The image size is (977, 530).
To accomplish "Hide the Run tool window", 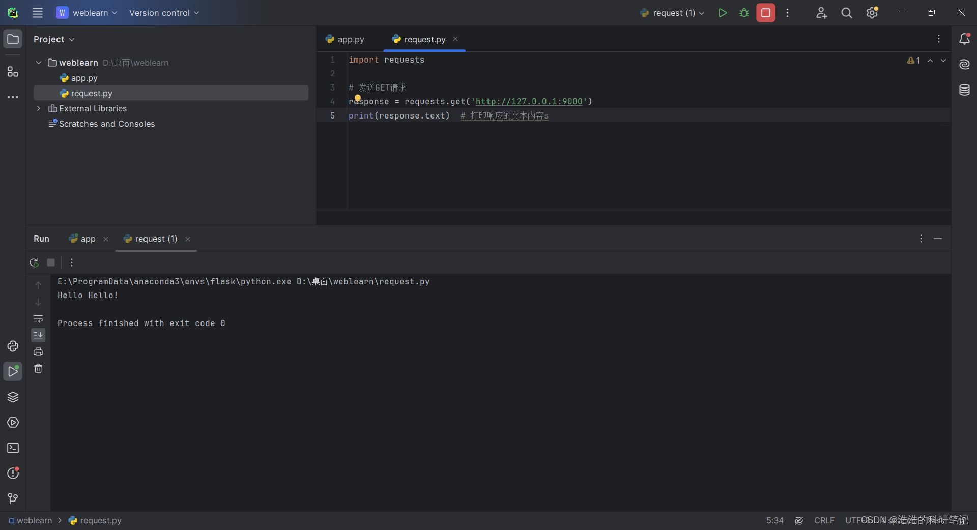I will point(938,239).
